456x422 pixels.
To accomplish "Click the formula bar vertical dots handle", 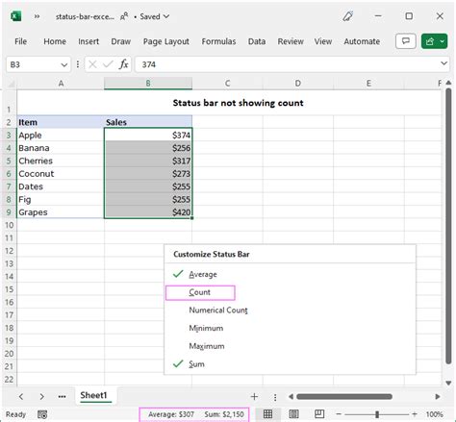I will 78,64.
